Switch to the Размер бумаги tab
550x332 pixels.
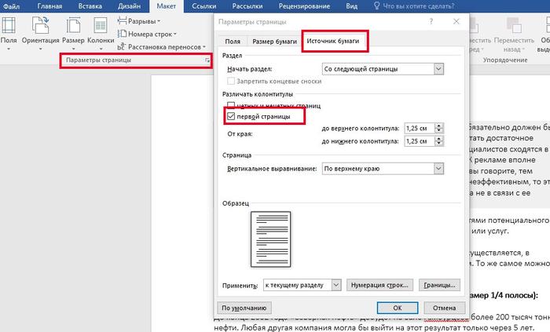(273, 41)
